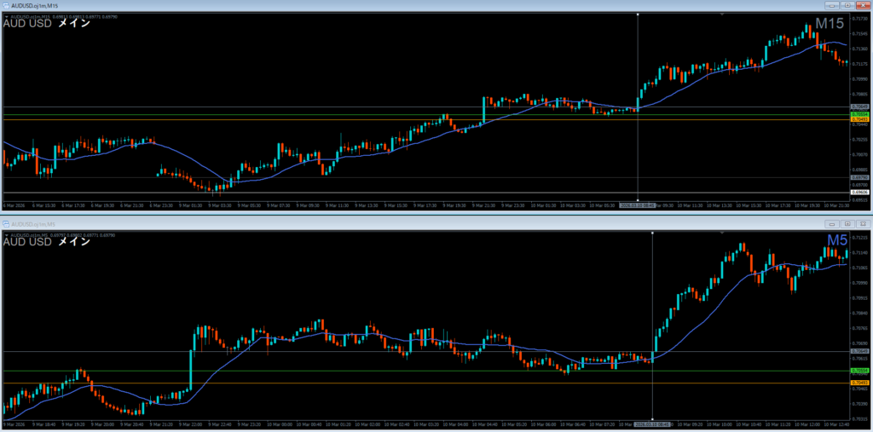Click the gray chart shift triangle atop M15 chart
The image size is (873, 432).
[x=722, y=14]
